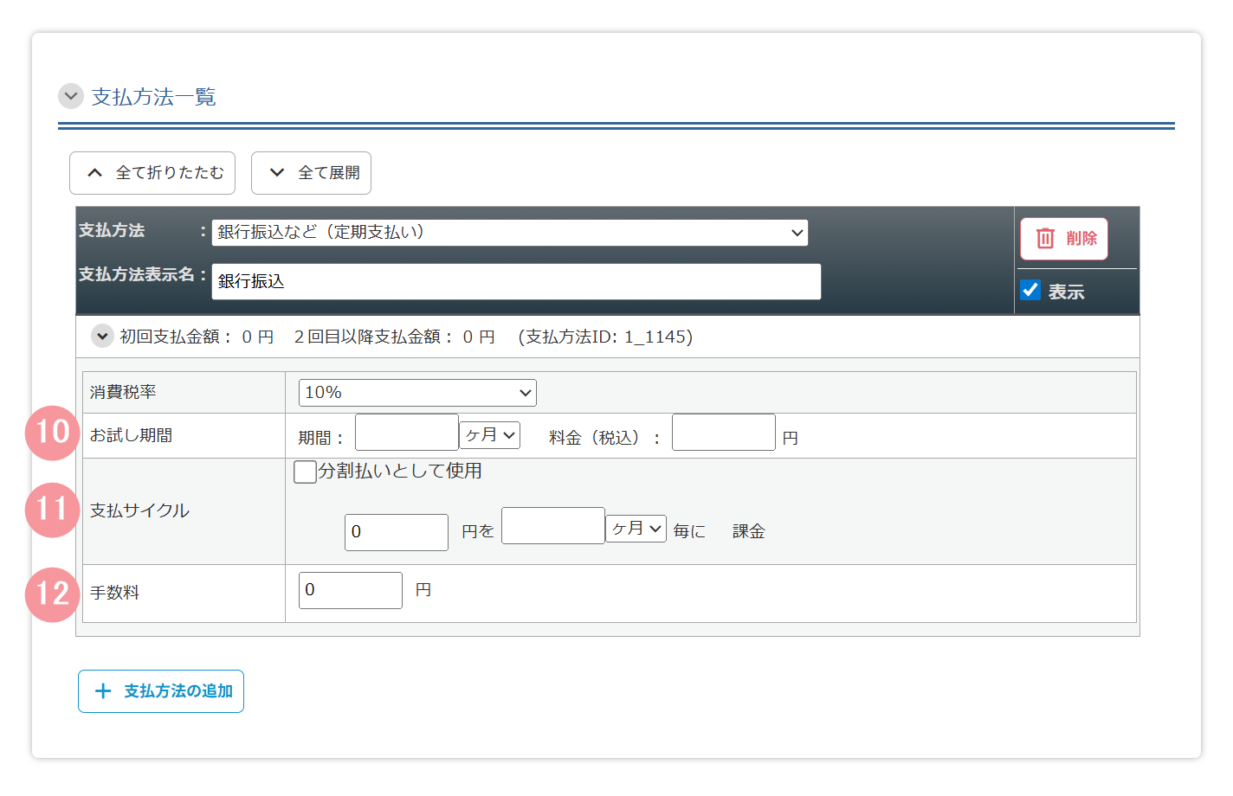Open the 支払方法 dropdown

click(509, 233)
